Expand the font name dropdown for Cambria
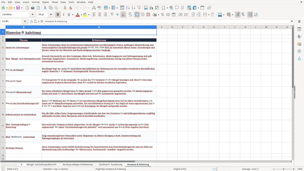Screen dimensions: 304x171 tap(34, 15)
